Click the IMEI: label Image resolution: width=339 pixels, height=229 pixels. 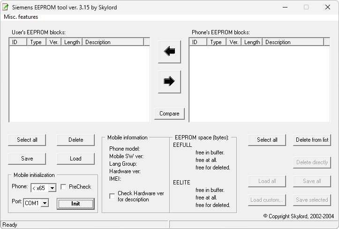115,179
